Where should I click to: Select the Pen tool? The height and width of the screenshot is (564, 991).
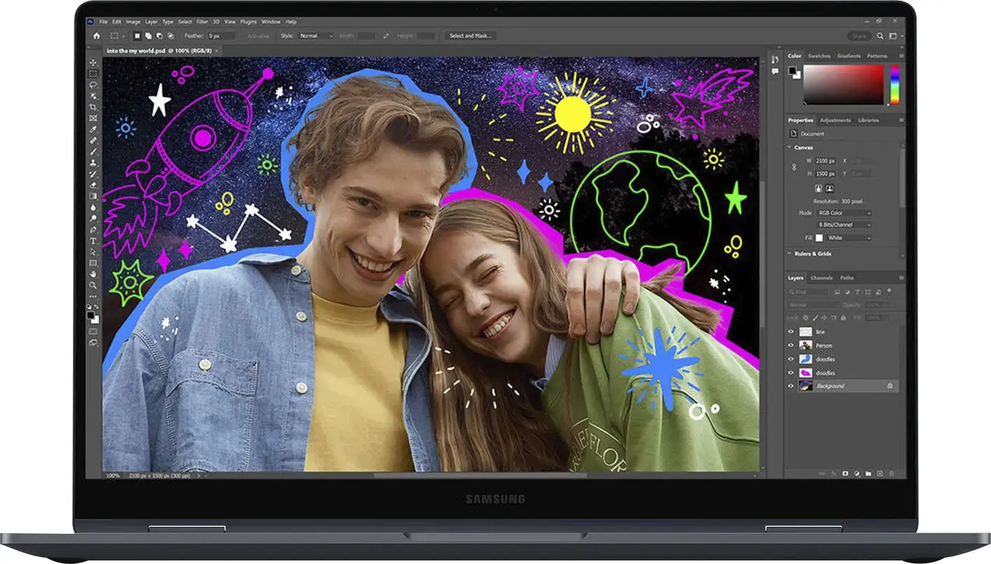coord(94,229)
